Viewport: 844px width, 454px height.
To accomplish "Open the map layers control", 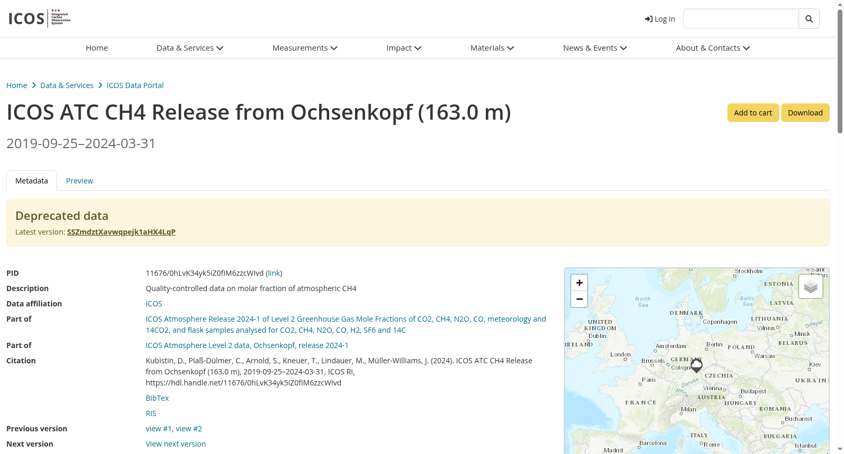I will click(x=811, y=286).
